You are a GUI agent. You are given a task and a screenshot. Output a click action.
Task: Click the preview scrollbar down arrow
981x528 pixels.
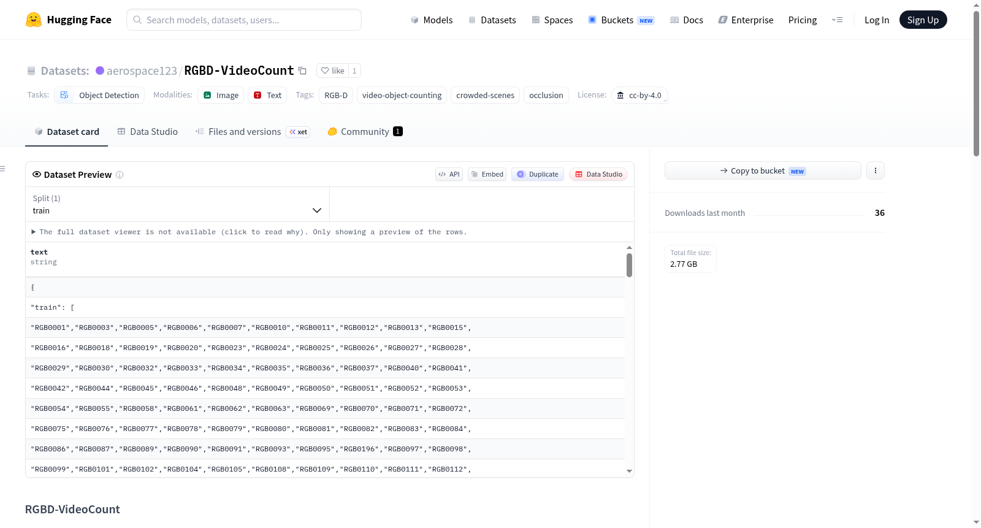tap(629, 472)
